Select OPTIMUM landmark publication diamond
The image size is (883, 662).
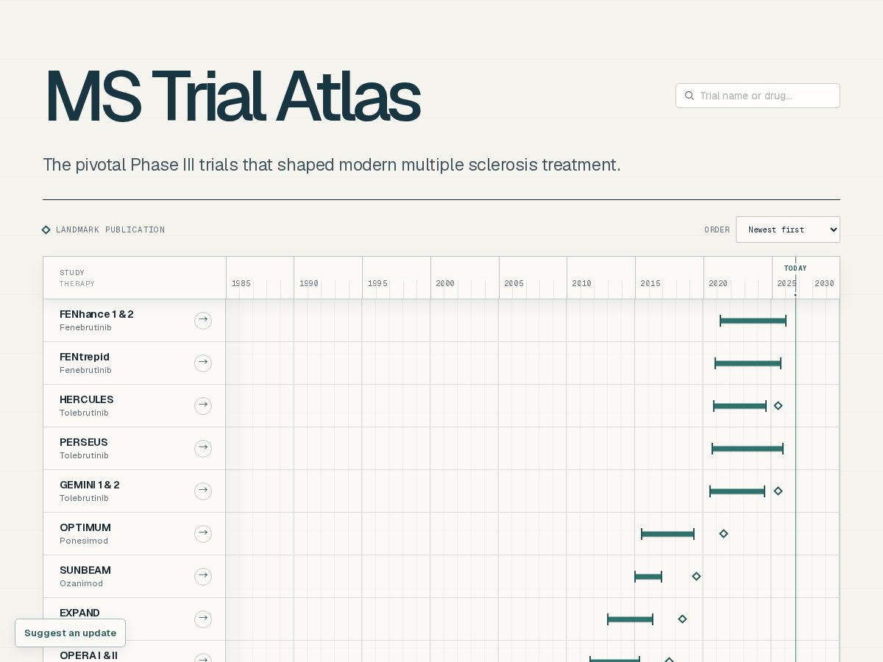click(x=723, y=534)
